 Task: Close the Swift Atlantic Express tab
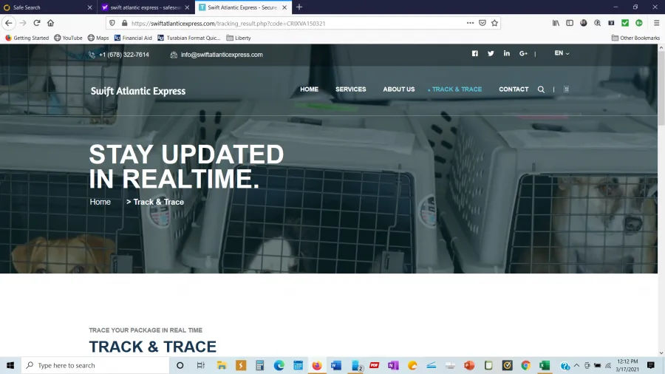(284, 7)
